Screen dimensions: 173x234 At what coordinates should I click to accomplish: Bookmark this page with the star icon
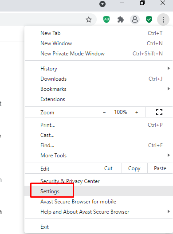pyautogui.click(x=89, y=19)
